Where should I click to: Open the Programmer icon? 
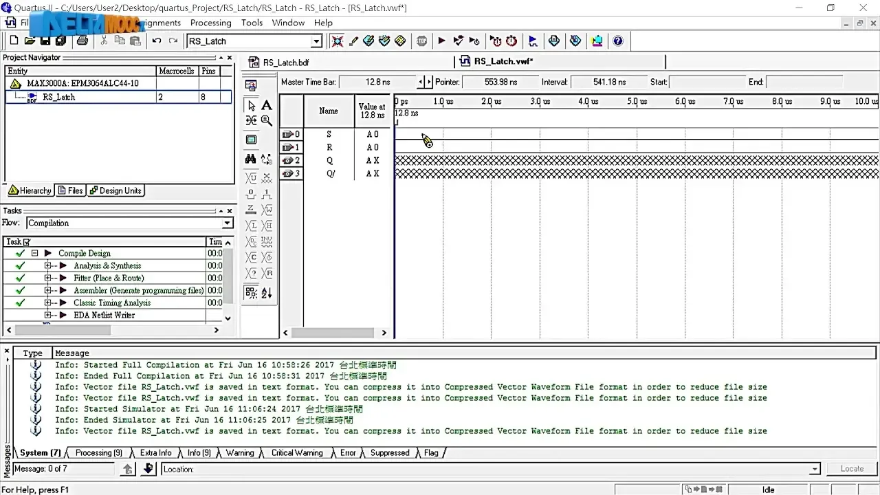pyautogui.click(x=575, y=41)
